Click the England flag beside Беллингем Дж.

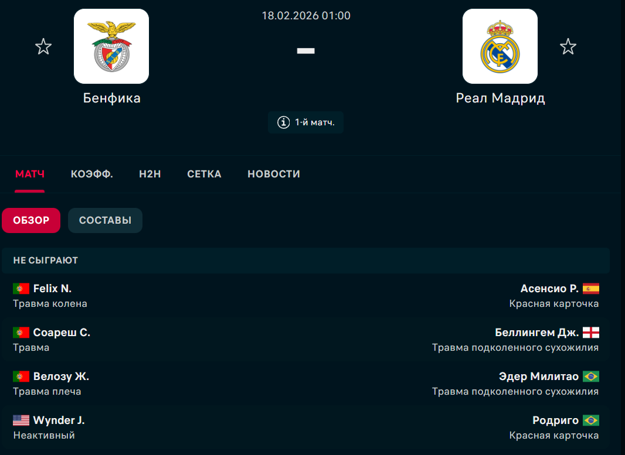click(x=590, y=333)
